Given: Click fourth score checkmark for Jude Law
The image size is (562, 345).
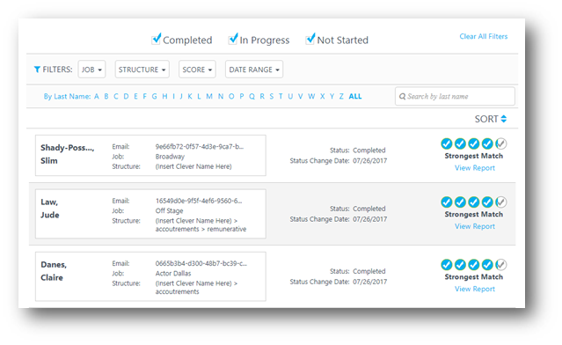Looking at the screenshot, I should coord(487,202).
